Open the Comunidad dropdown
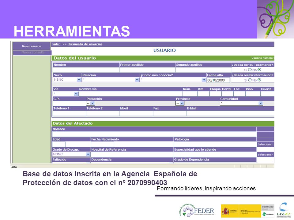Screen dimensions: 294x220 click(242, 103)
